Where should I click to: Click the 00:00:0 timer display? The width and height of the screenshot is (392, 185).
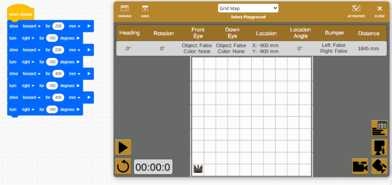[x=153, y=167]
